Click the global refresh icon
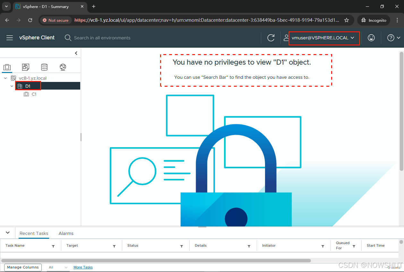 [x=271, y=38]
